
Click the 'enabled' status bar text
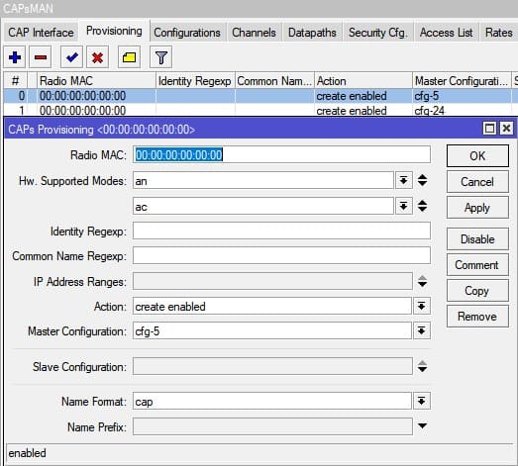(27, 453)
